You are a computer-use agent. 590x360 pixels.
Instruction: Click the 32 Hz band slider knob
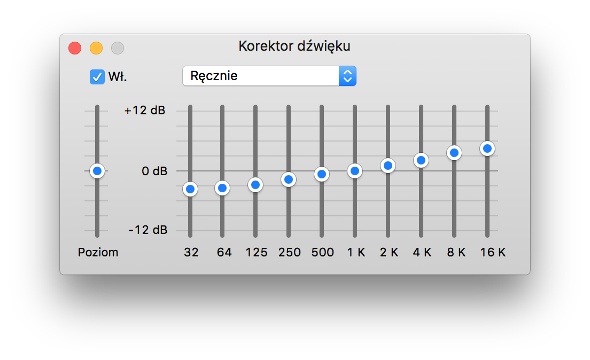click(x=190, y=189)
